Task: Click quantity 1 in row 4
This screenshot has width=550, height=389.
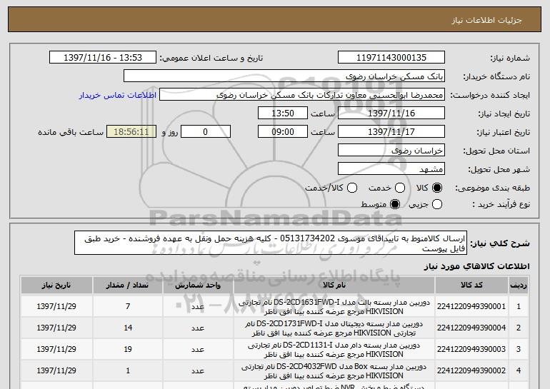Action: click(x=128, y=370)
